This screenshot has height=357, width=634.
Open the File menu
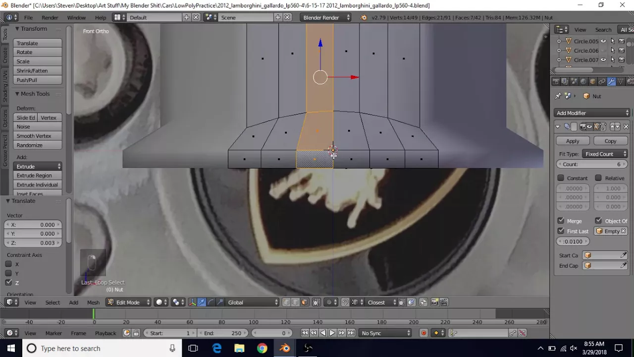28,17
